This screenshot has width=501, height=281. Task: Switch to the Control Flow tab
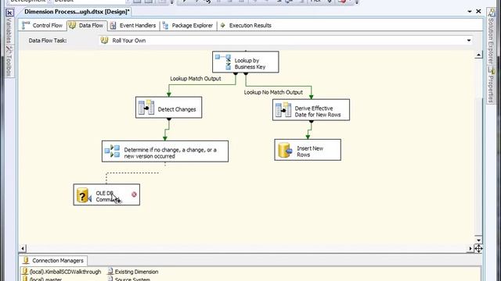click(x=42, y=26)
